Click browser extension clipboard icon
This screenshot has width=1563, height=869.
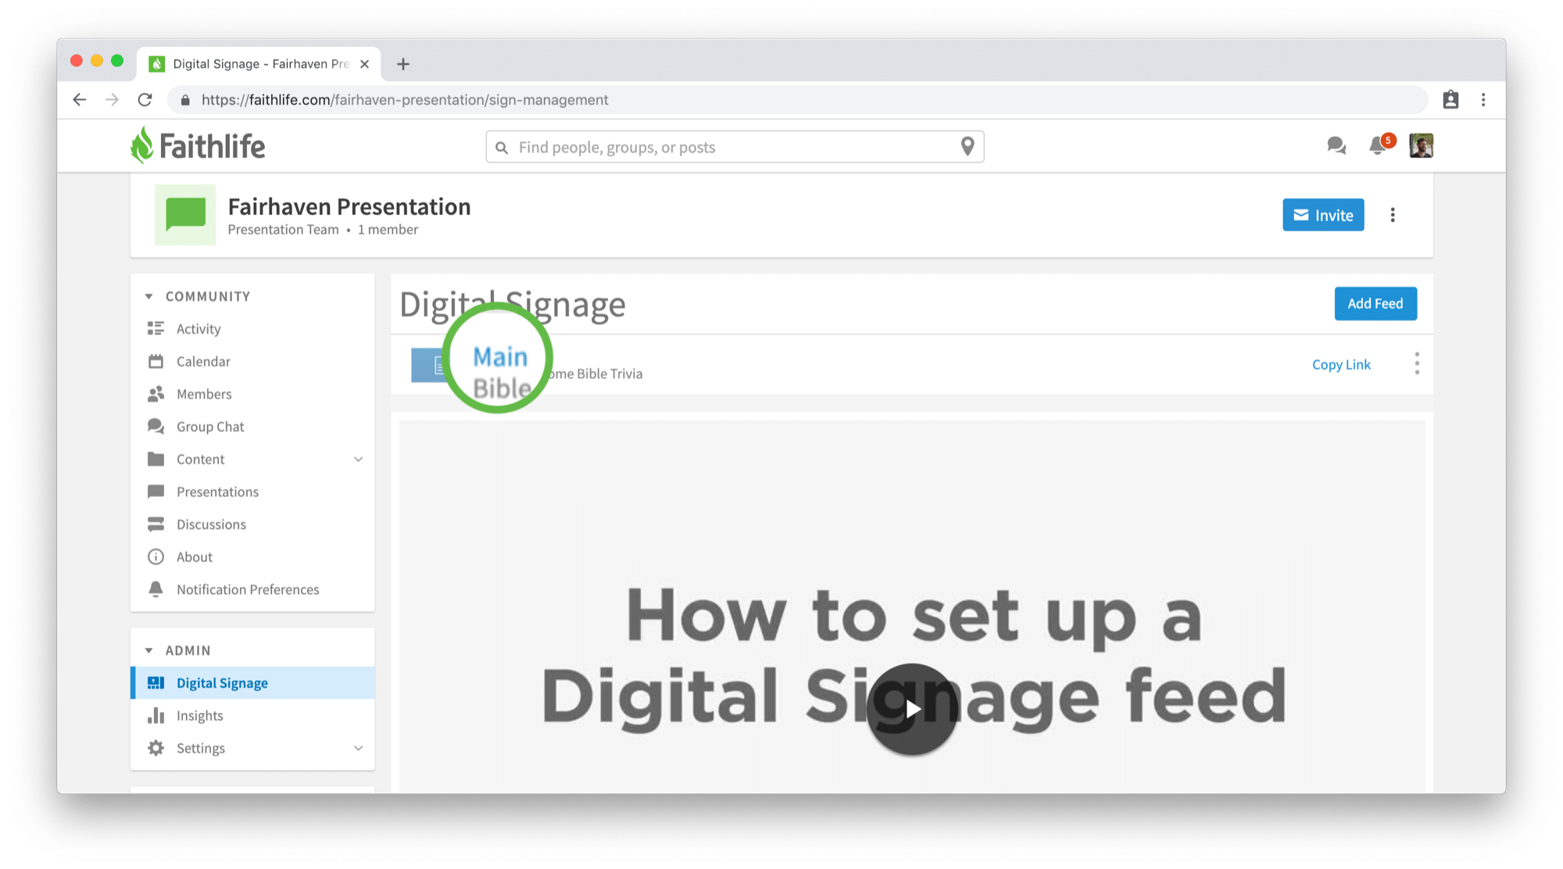pyautogui.click(x=1450, y=100)
